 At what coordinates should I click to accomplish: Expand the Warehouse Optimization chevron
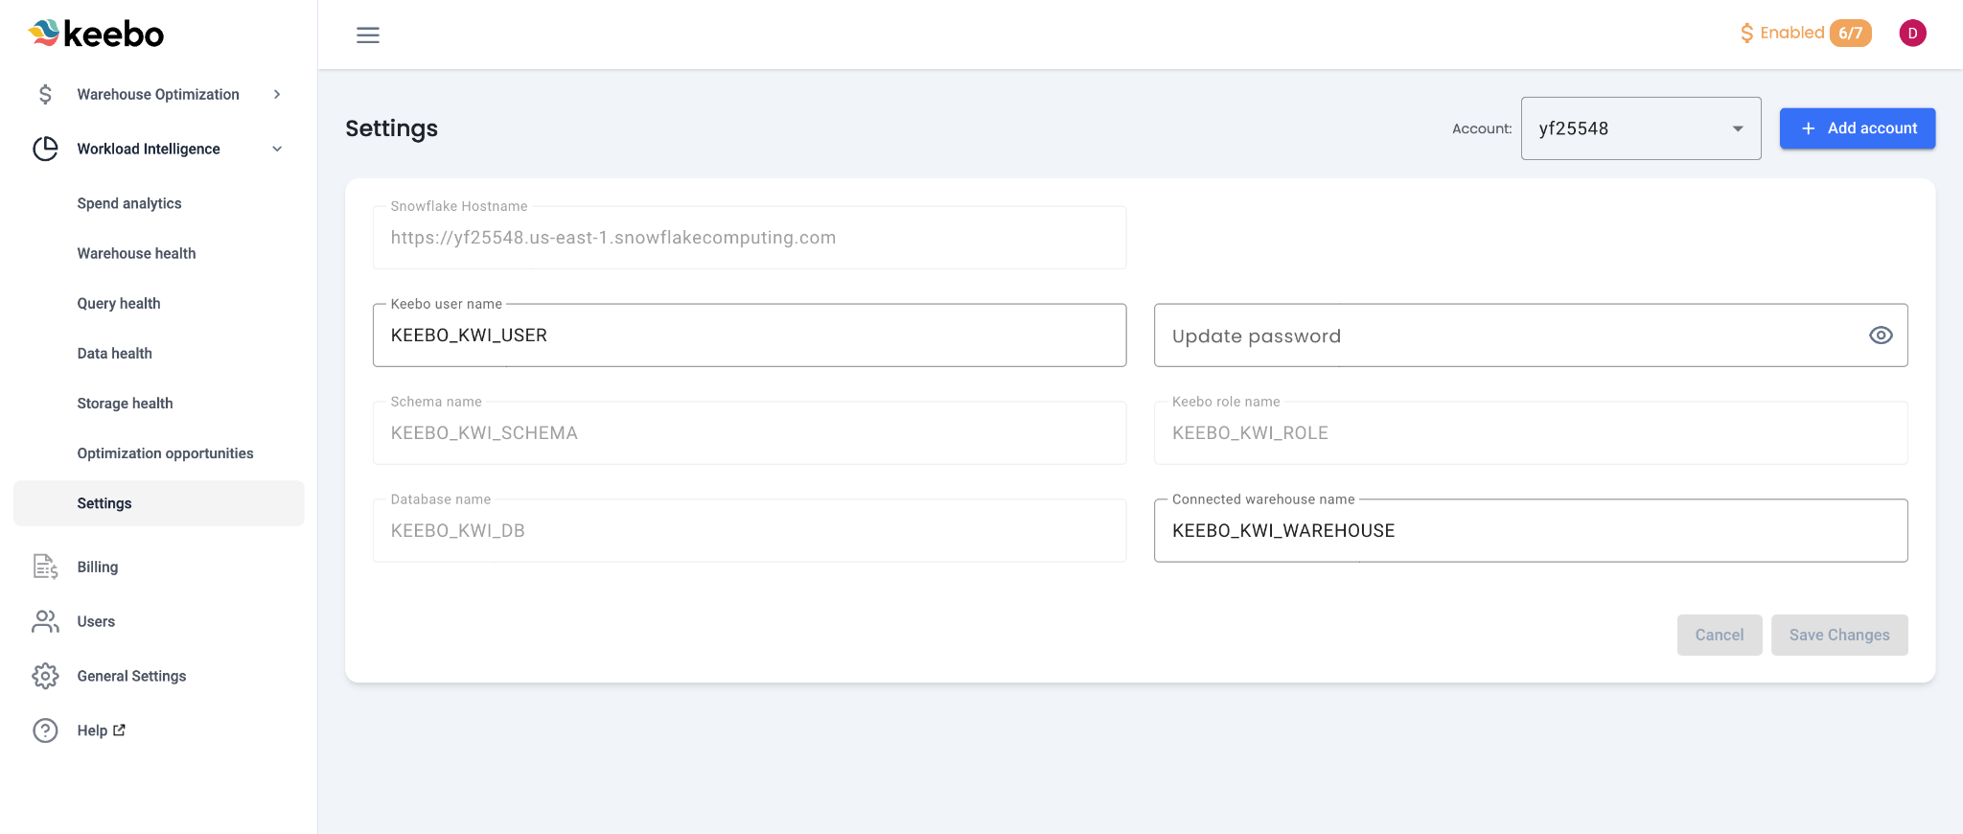(277, 94)
